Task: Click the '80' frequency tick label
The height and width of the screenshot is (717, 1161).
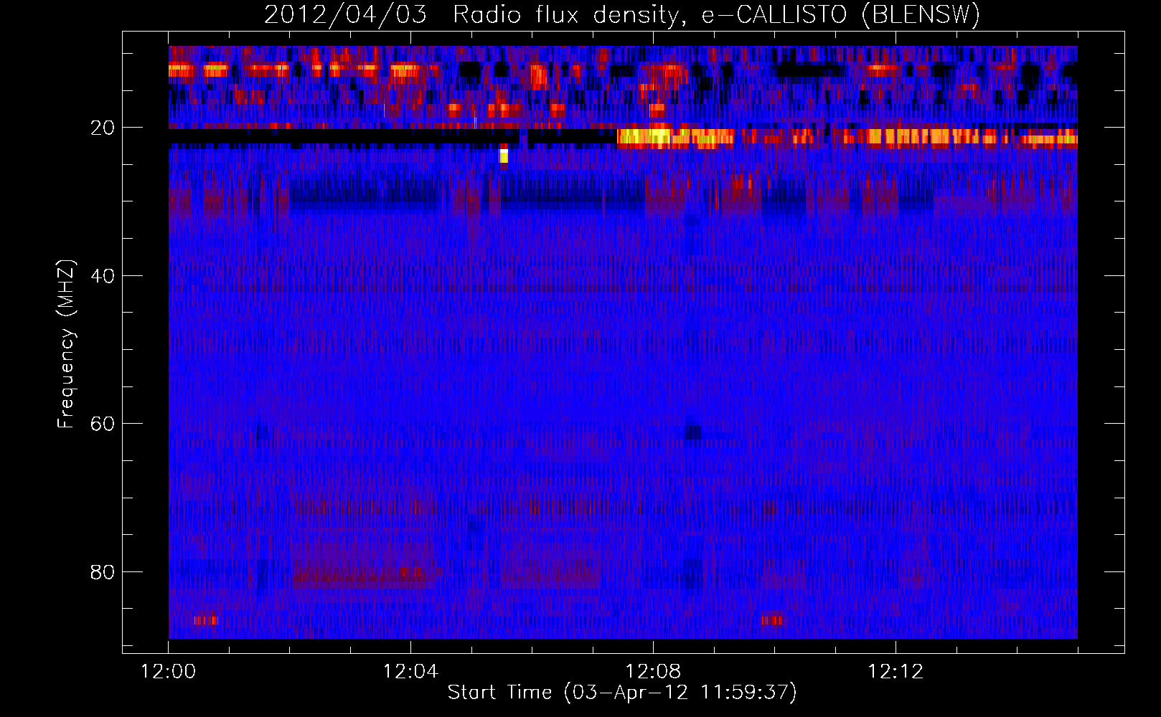Action: [x=103, y=572]
